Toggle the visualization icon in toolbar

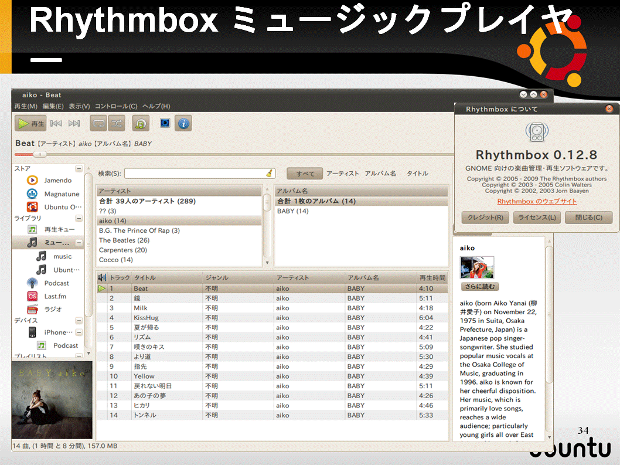(165, 123)
